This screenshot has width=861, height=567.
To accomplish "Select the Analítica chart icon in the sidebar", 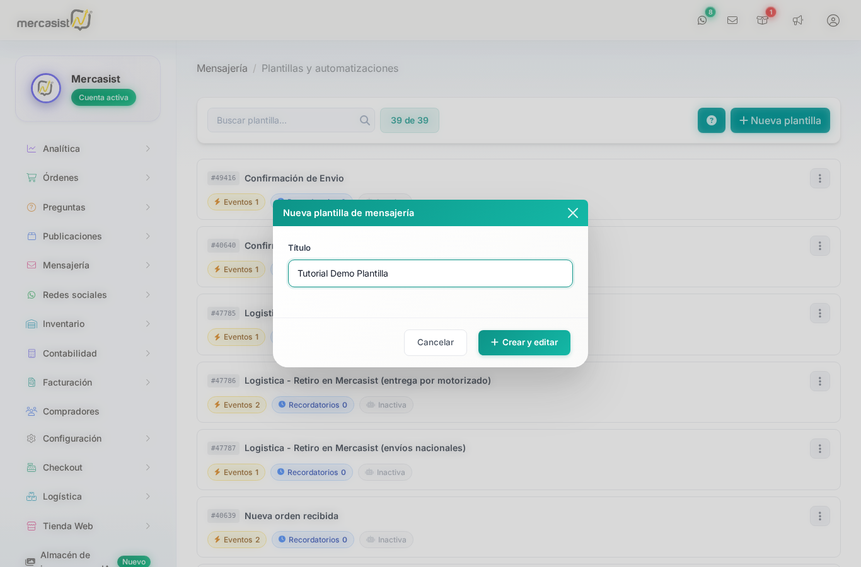I will 31,148.
